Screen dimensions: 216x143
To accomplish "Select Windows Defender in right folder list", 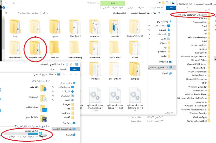I will (199, 87).
